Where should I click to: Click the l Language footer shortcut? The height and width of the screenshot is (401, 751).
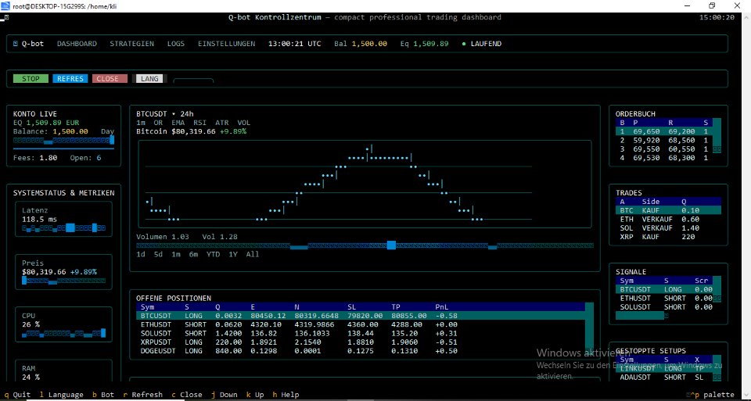coord(61,395)
